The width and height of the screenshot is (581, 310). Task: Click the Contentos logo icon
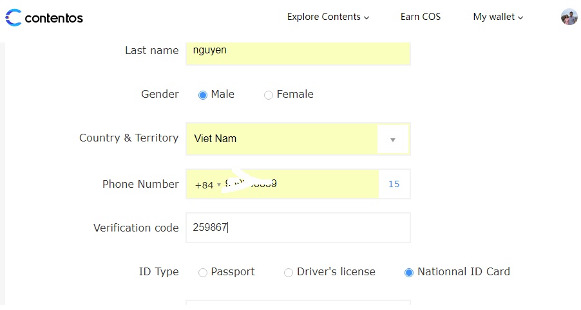pyautogui.click(x=13, y=17)
